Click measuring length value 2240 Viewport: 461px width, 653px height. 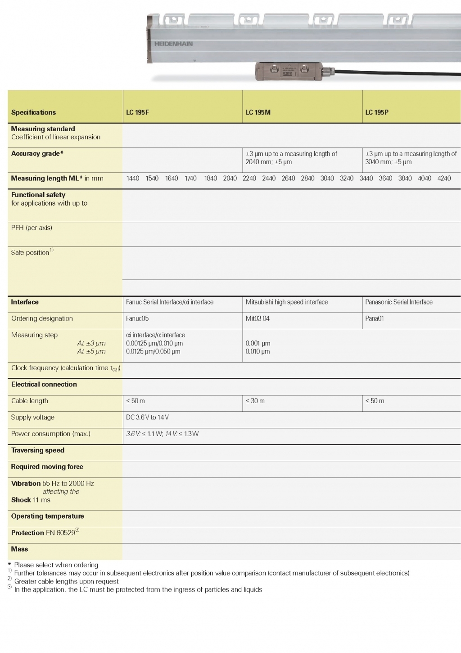click(249, 178)
